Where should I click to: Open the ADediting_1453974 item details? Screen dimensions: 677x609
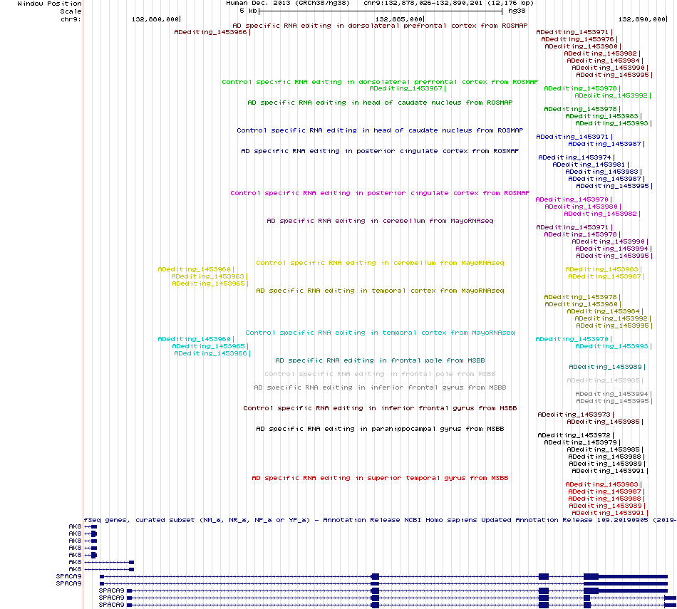(x=577, y=157)
